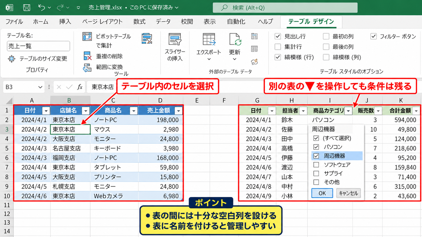Image resolution: width=422 pixels, height=237 pixels.
Task: Switch to the データ tab
Action: [163, 22]
